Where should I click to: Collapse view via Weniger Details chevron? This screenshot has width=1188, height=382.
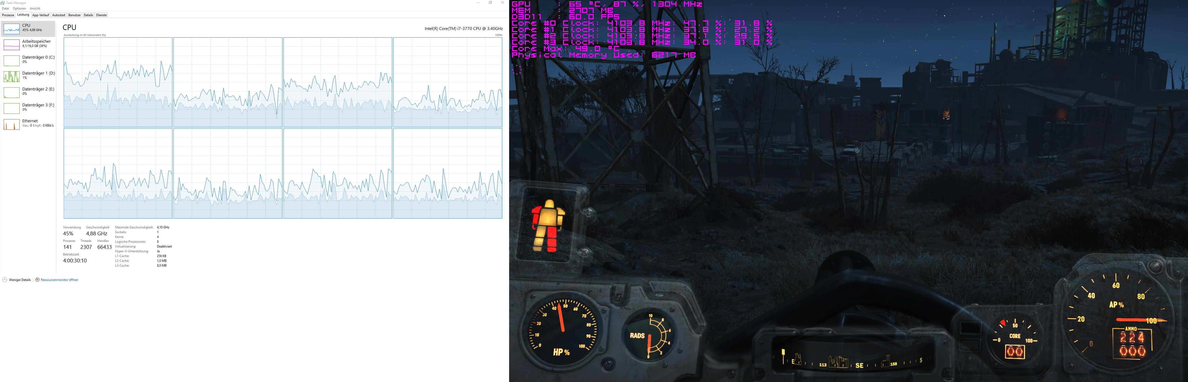click(5, 280)
